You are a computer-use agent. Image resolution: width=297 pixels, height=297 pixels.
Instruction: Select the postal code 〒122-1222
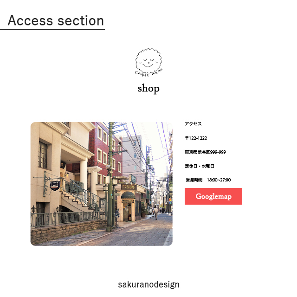coord(196,138)
